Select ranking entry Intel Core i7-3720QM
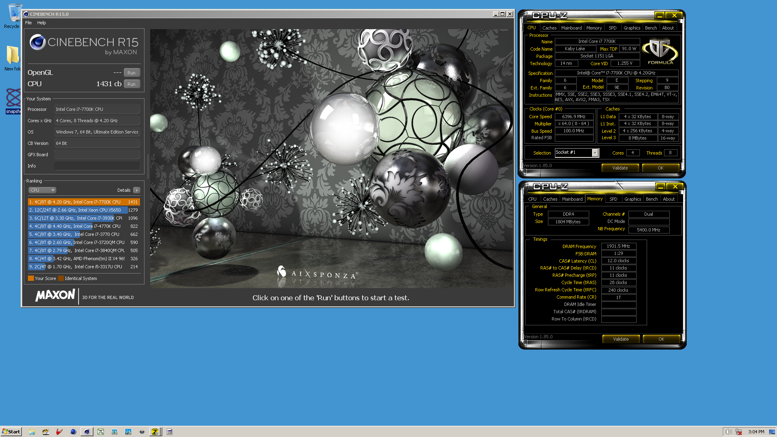The image size is (777, 437). [84, 242]
